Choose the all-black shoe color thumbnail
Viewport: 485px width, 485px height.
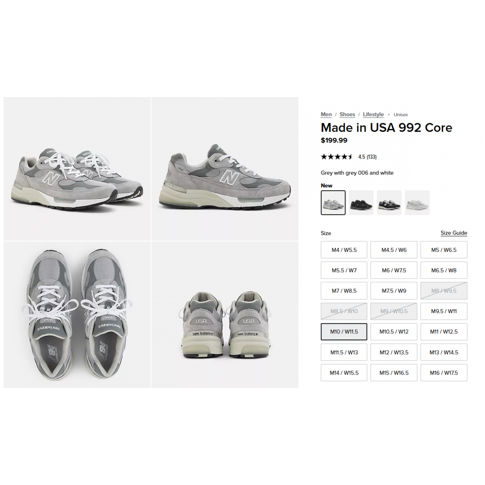coord(361,202)
